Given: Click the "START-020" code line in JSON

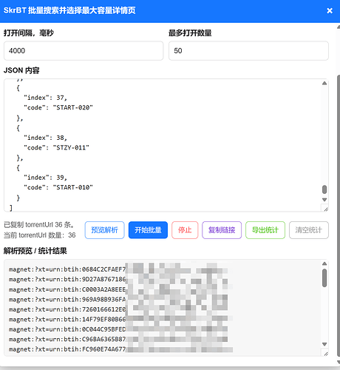Looking at the screenshot, I should (x=58, y=107).
